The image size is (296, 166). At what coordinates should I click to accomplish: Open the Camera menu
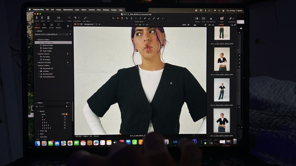tap(91, 10)
